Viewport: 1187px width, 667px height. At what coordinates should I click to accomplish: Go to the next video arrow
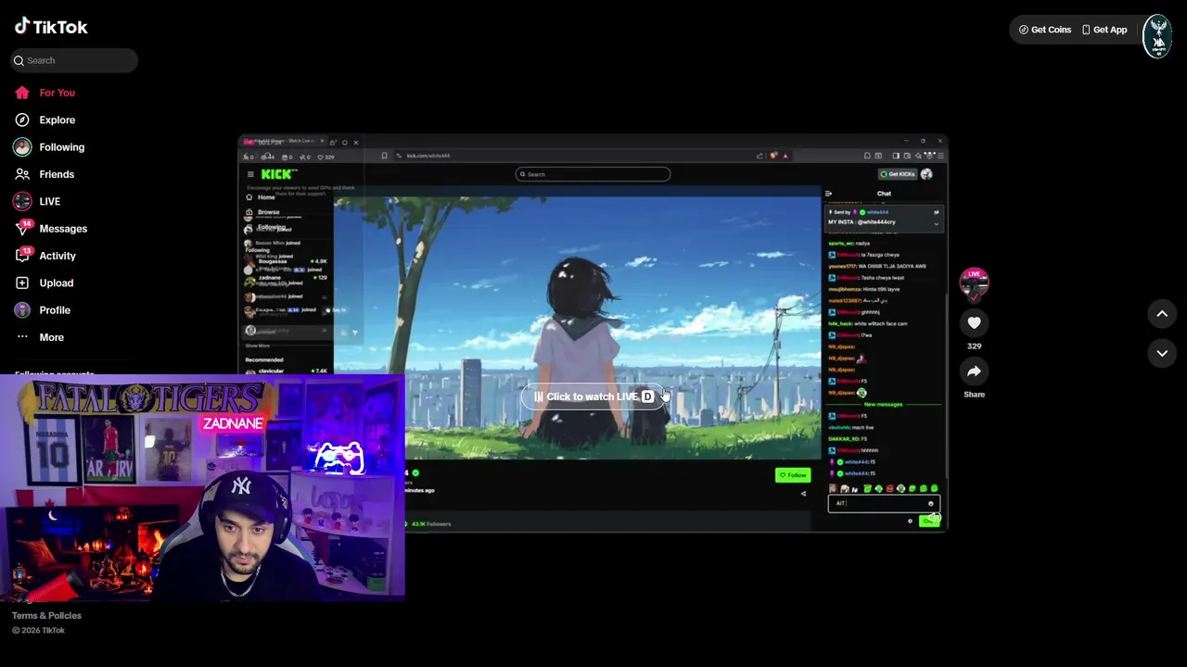point(1162,353)
